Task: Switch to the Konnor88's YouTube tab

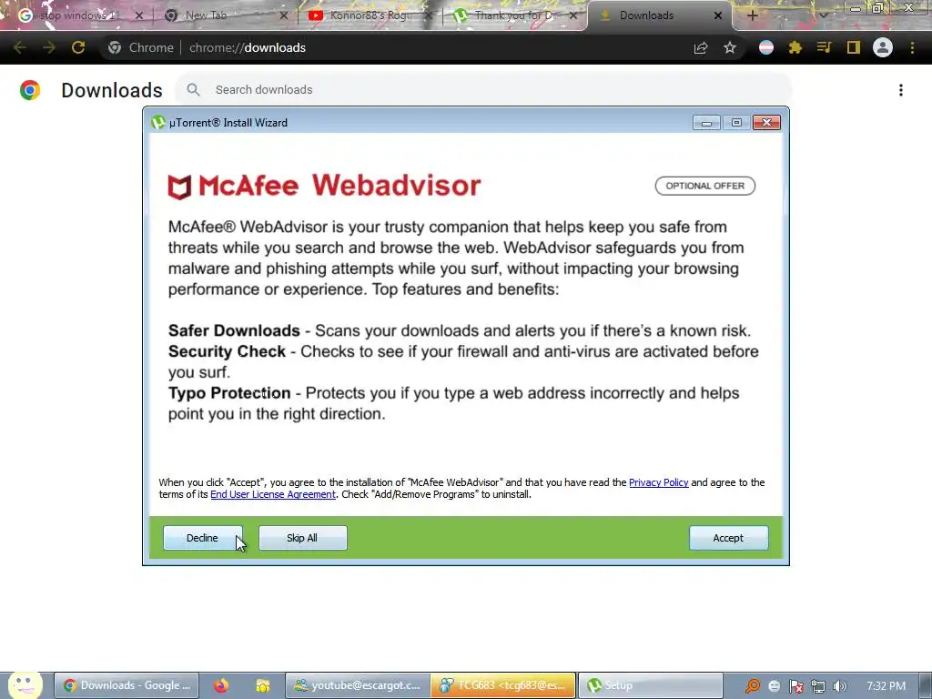Action: point(369,15)
